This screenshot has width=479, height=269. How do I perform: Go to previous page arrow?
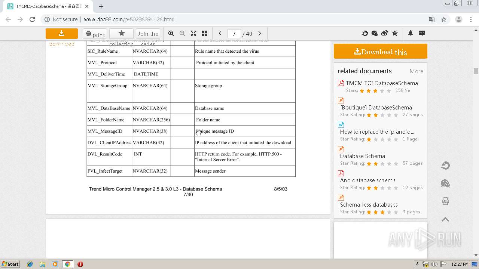pyautogui.click(x=220, y=33)
